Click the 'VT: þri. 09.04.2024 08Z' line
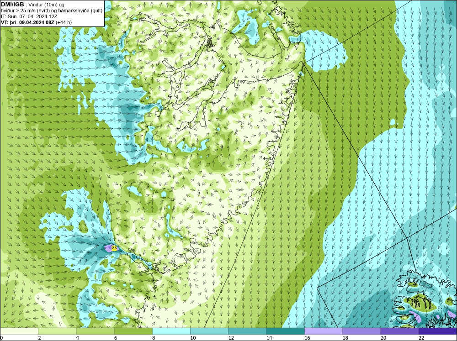This screenshot has width=457, height=341. (37, 22)
